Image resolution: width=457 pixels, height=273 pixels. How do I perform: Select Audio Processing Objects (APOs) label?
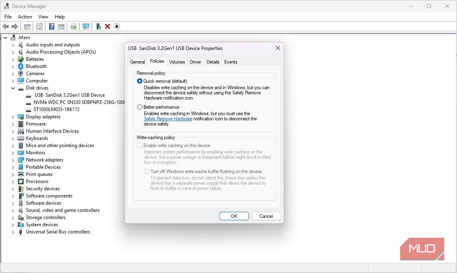coord(61,52)
